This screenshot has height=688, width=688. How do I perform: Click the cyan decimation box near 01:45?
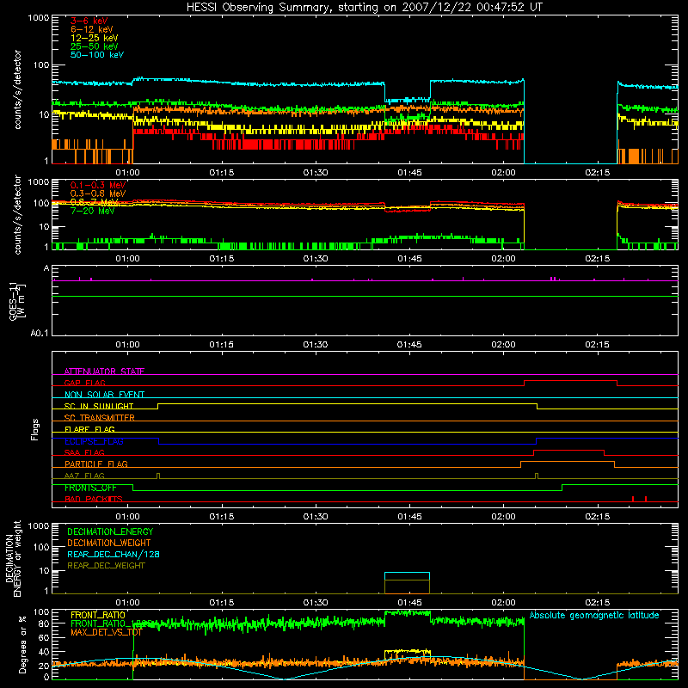[x=407, y=583]
